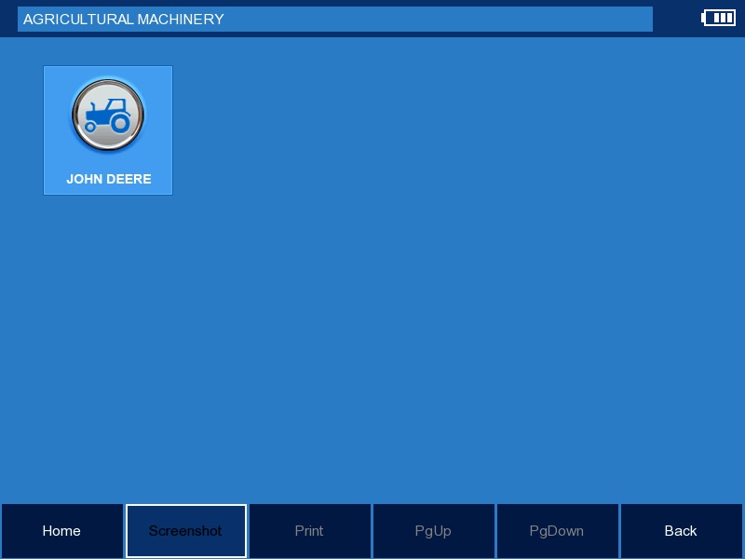Screen dimensions: 745x559
Task: Take a screenshot with Screenshot button
Action: (185, 530)
